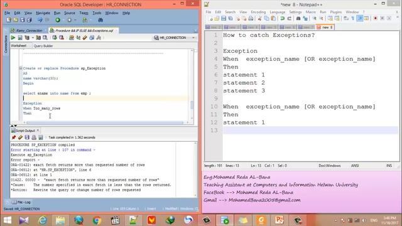402x226 pixels.
Task: Click the Save icon in SQL Developer main toolbar
Action: (23, 19)
